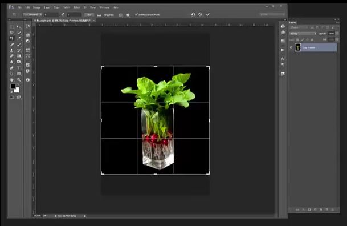347x226 pixels.
Task: Toggle lock position in Layers panel
Action: (307, 39)
